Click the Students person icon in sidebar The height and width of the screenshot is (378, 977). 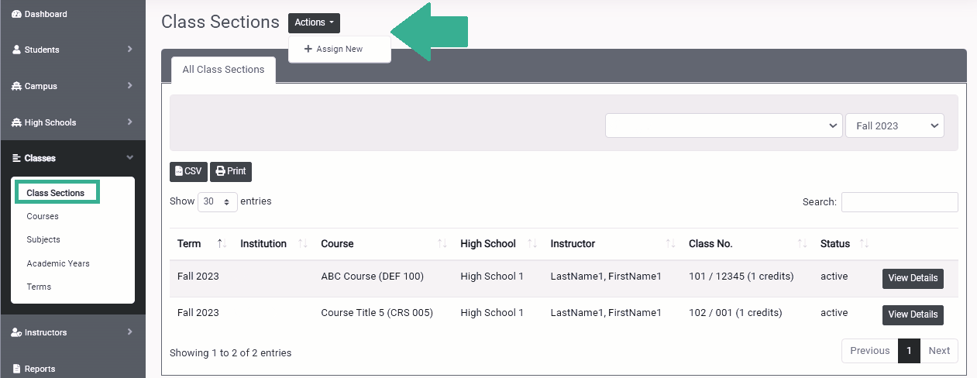(x=17, y=50)
